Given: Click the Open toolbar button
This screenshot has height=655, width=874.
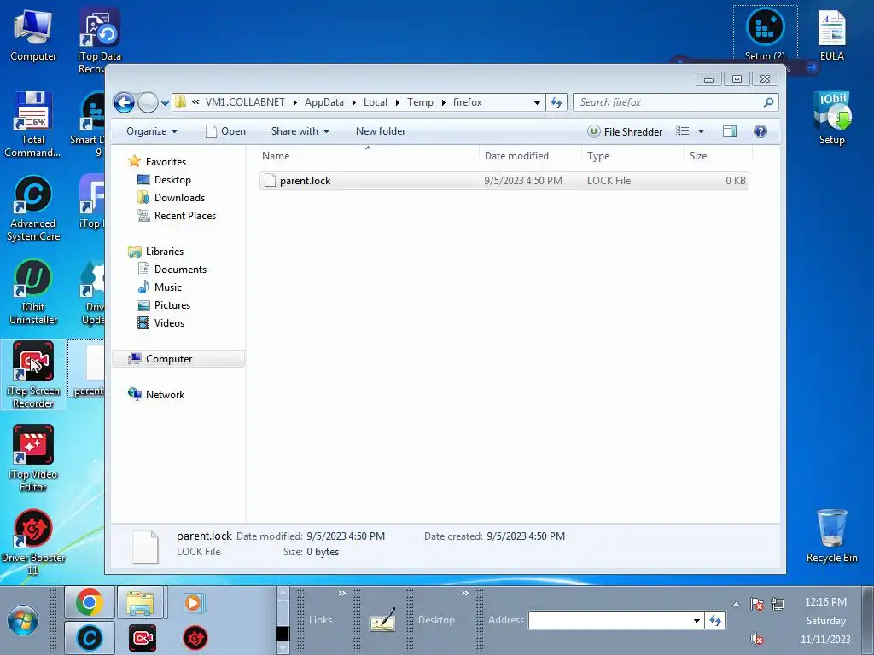Looking at the screenshot, I should coord(225,131).
